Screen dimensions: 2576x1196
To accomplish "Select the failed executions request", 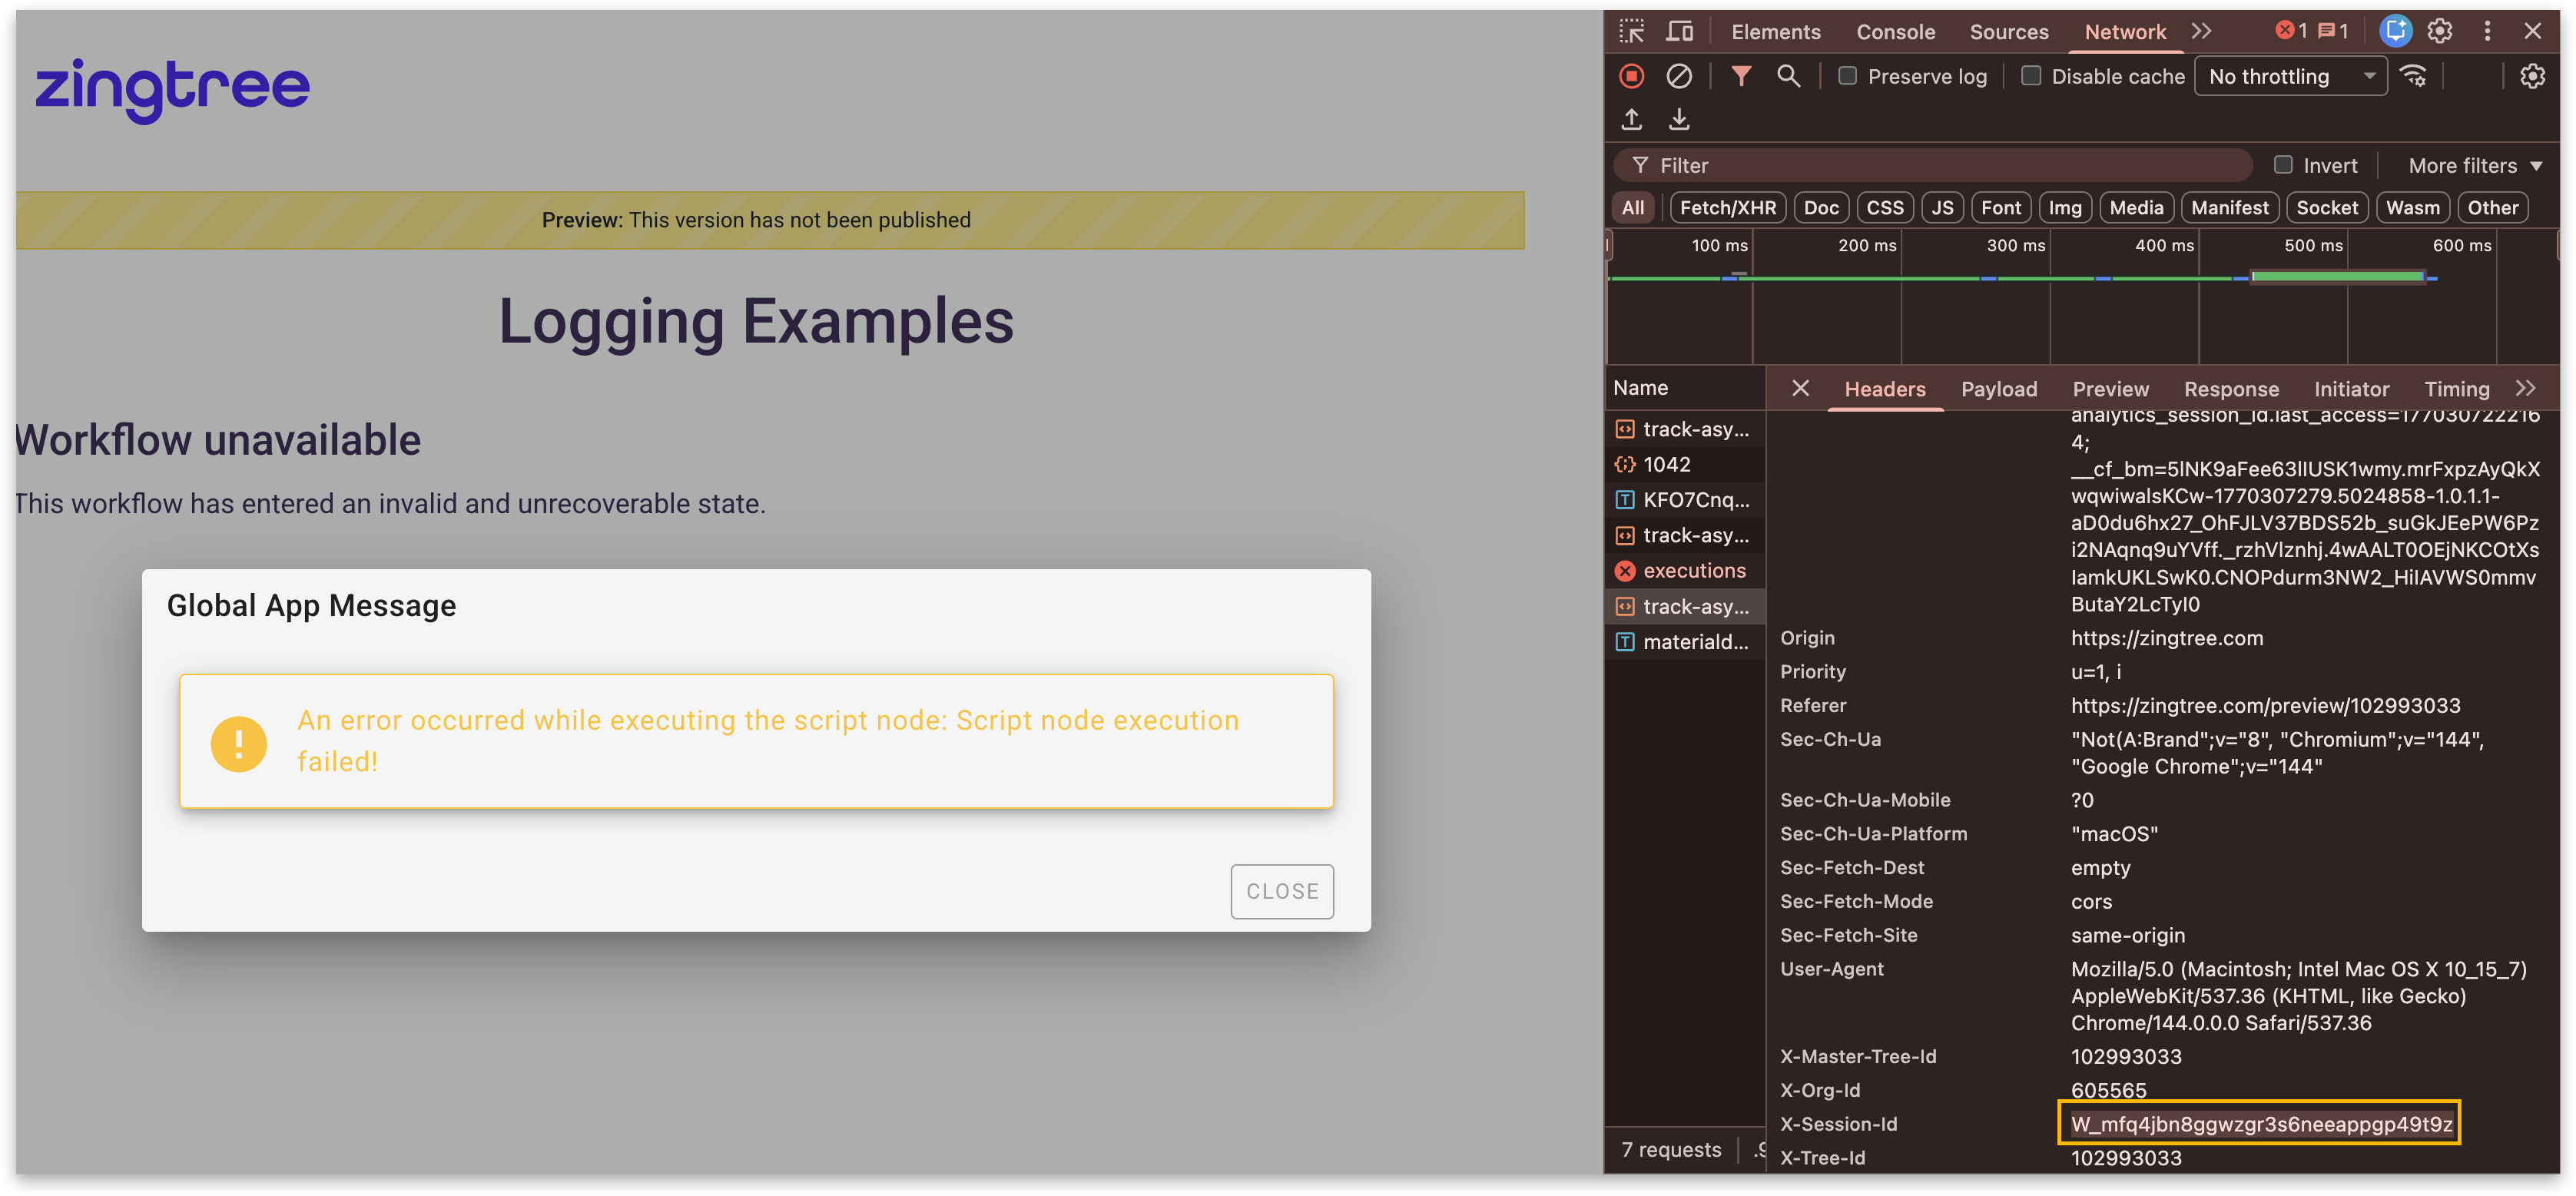I will point(1693,571).
